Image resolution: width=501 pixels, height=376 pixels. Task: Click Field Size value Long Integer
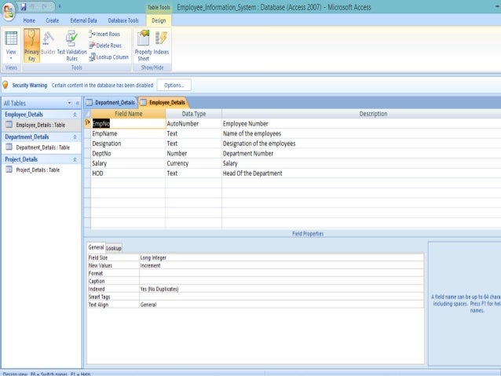point(281,257)
